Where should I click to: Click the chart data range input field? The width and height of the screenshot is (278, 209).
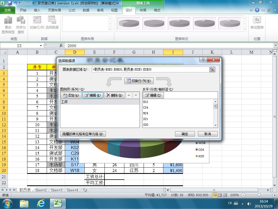pos(150,69)
